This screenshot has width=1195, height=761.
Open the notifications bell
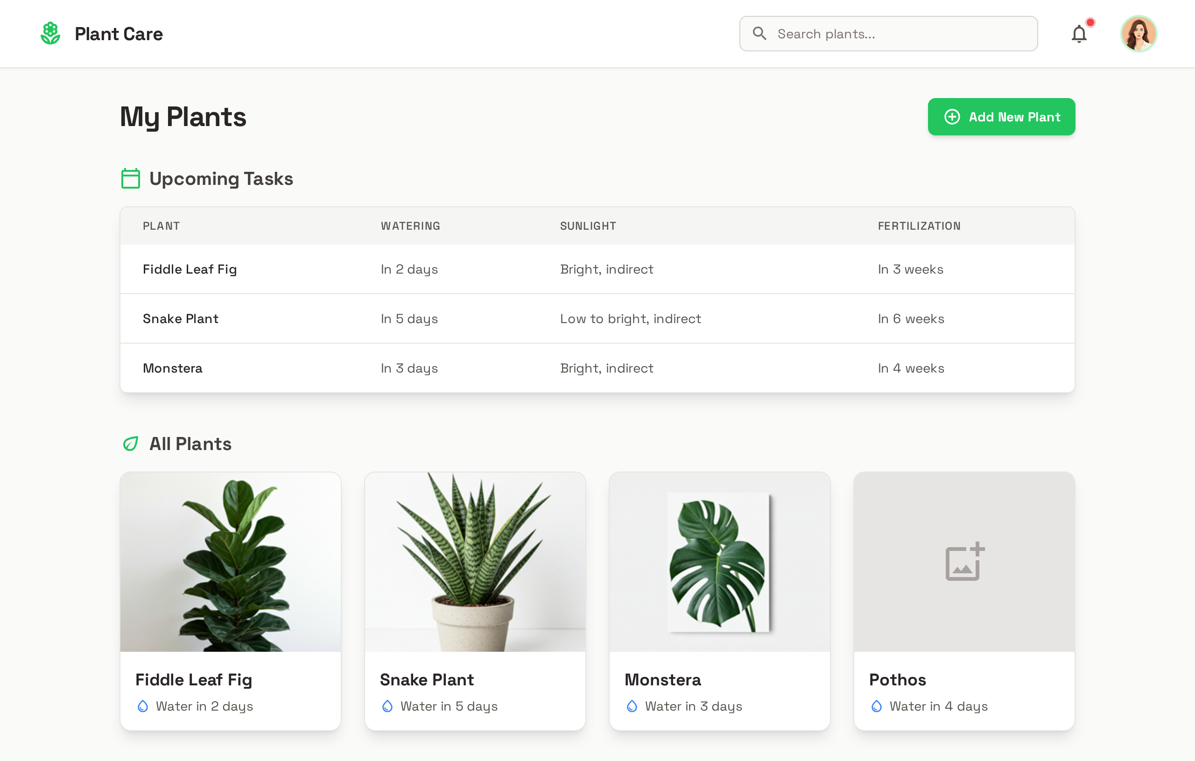tap(1079, 34)
